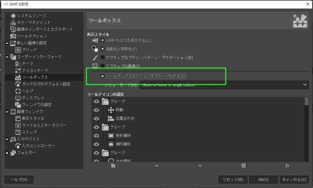Image resolution: width=313 pixels, height=188 pixels.
Task: Uncheck GIMPのロゴを表示する checkbox
Action: tap(103, 40)
